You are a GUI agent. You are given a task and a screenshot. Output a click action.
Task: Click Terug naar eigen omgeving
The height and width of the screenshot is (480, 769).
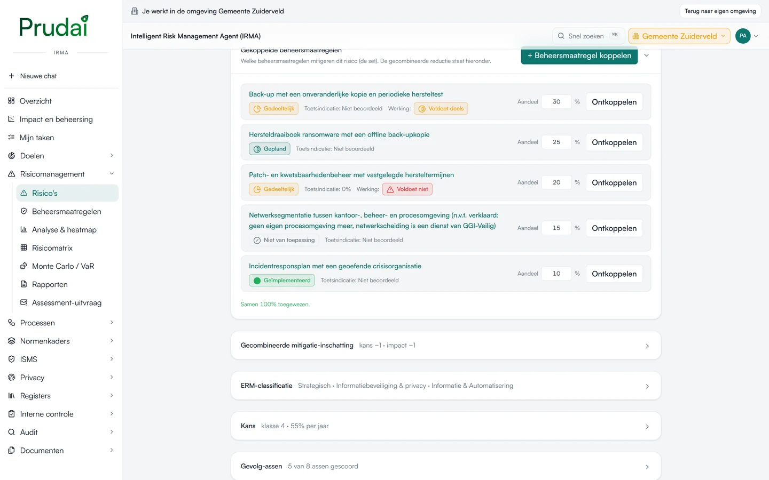click(720, 11)
